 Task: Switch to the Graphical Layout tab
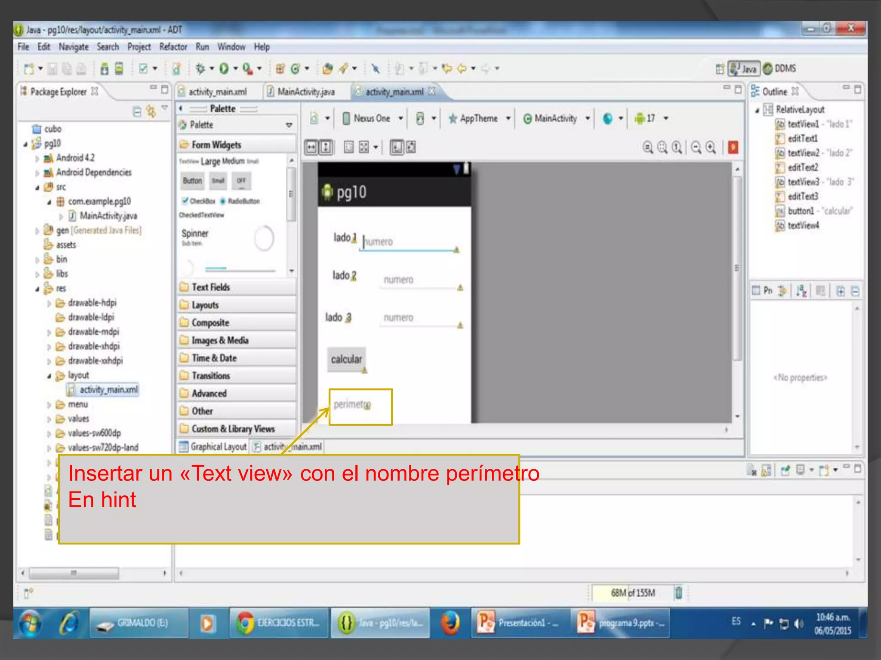coord(213,447)
